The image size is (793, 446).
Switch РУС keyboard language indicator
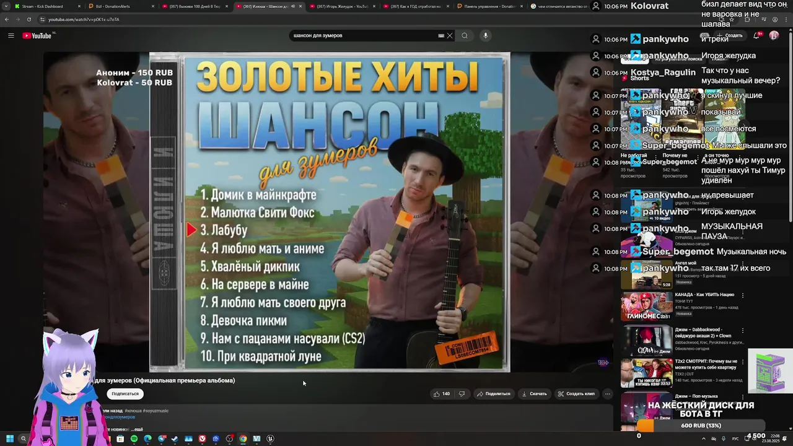735,439
